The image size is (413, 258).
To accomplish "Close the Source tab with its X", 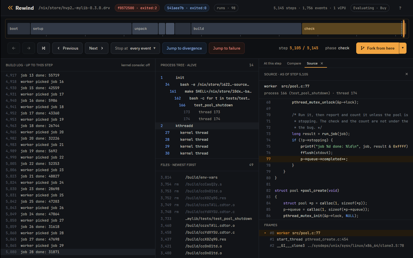I will (x=322, y=63).
